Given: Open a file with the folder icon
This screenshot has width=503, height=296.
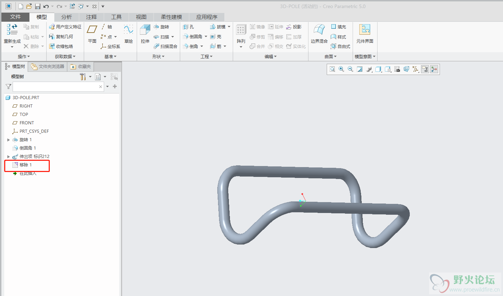Looking at the screenshot, I should coord(29,6).
